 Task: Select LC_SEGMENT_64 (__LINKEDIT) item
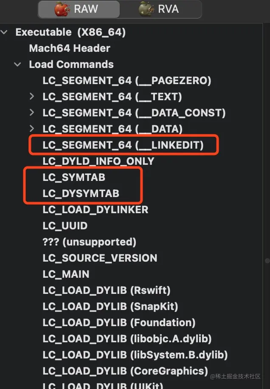pos(123,145)
